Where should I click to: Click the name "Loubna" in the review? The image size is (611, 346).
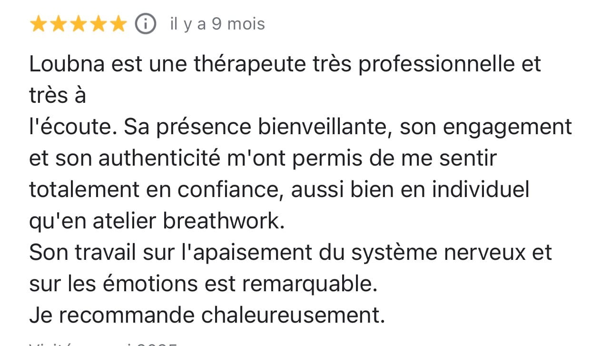(66, 64)
